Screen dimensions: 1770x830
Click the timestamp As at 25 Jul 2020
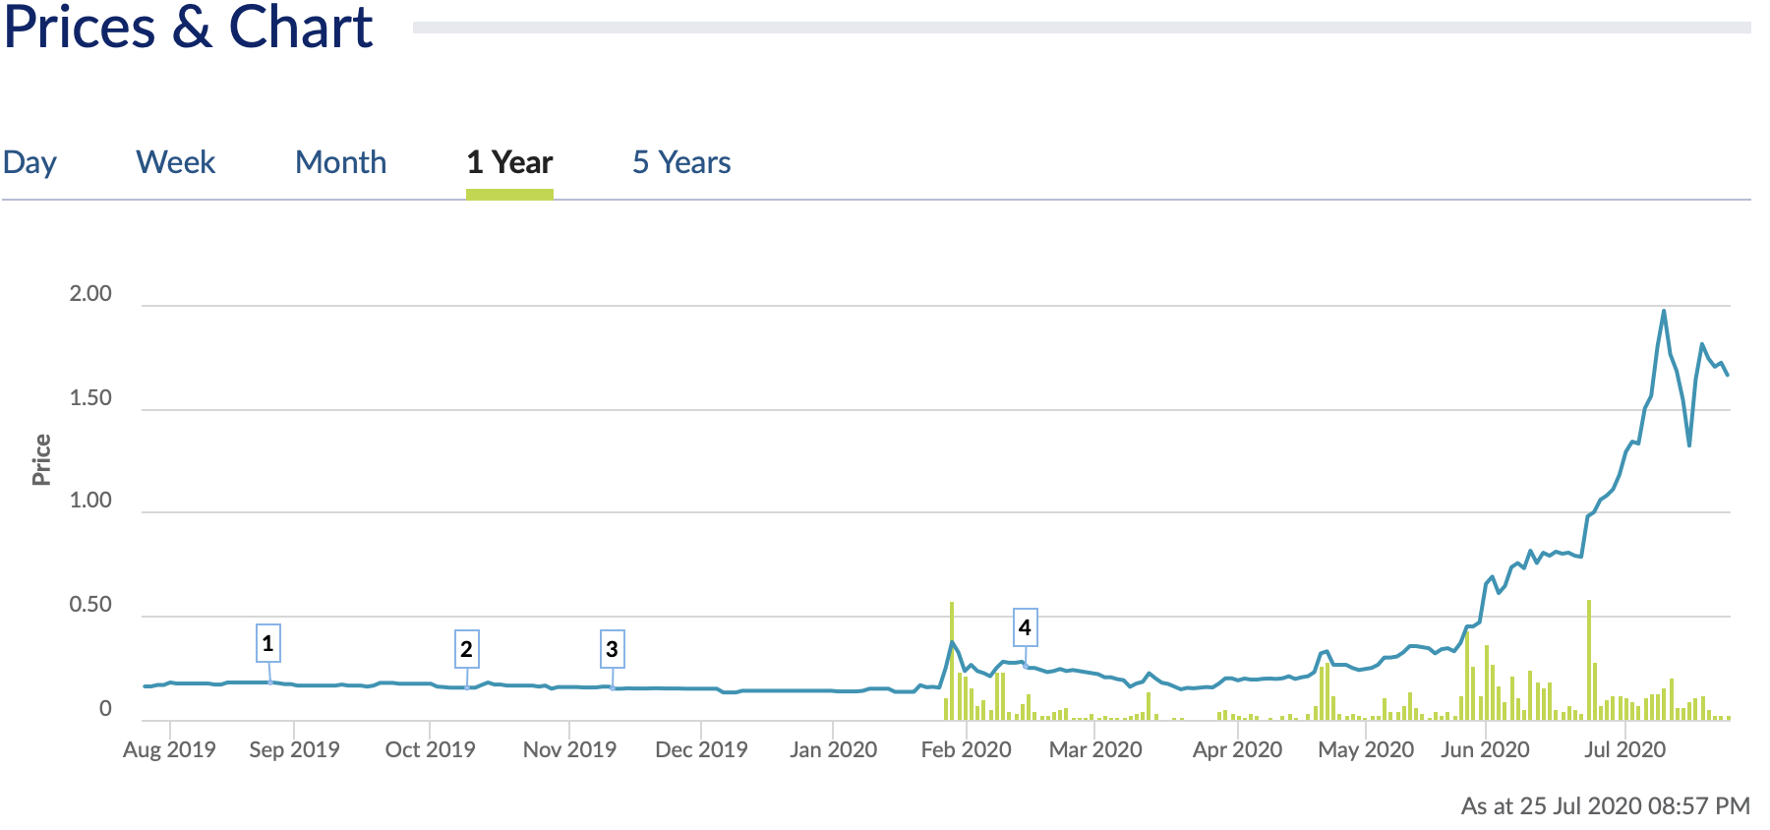[1605, 806]
